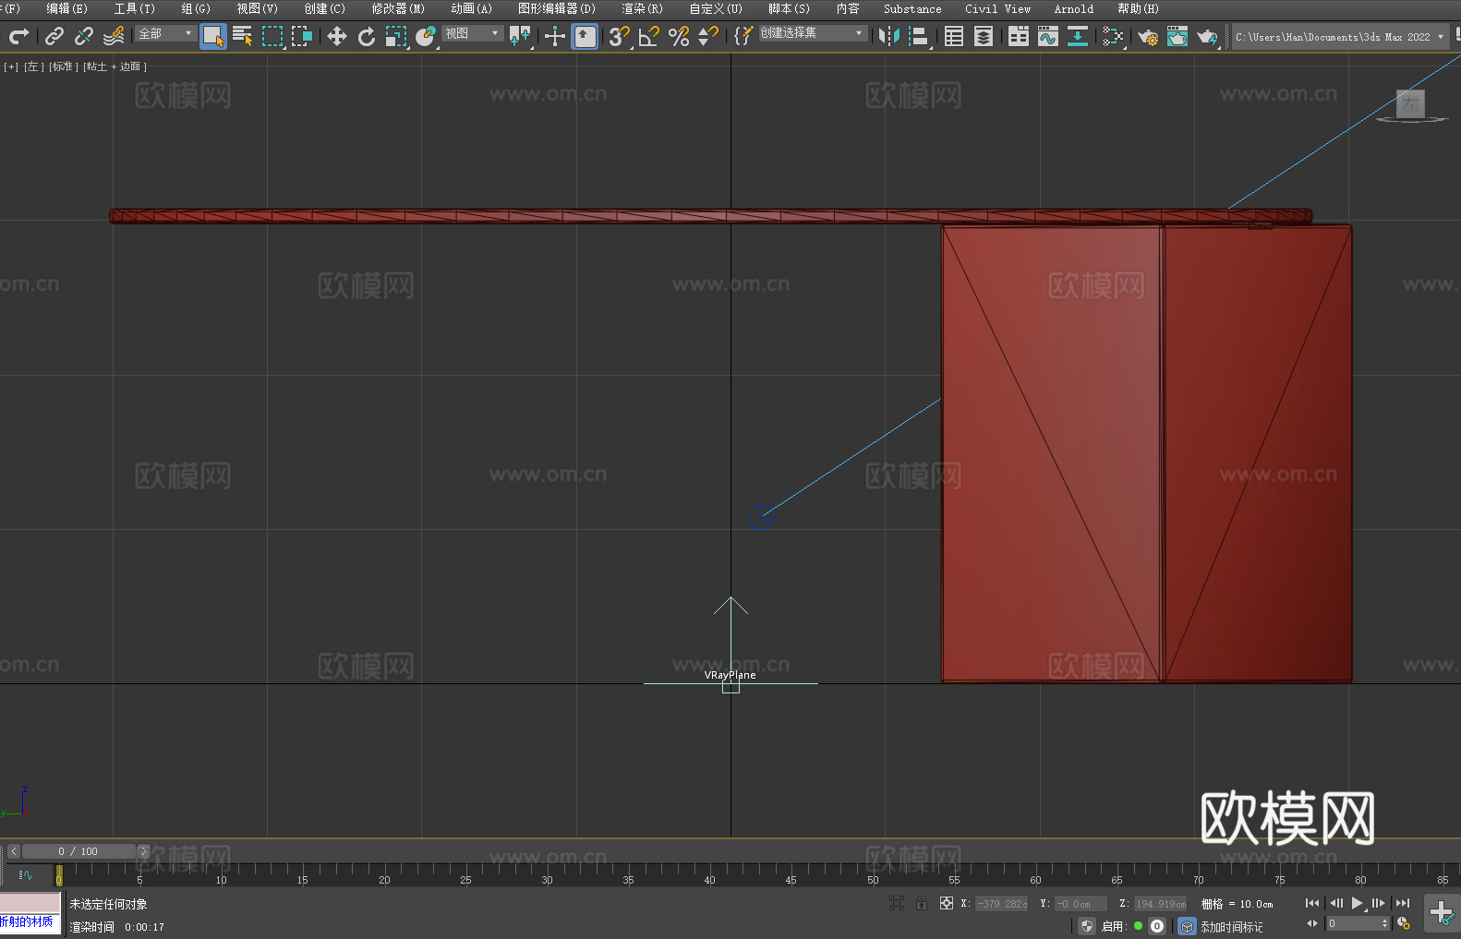Image resolution: width=1461 pixels, height=939 pixels.
Task: Open selection filter dropdown 全部
Action: [165, 33]
